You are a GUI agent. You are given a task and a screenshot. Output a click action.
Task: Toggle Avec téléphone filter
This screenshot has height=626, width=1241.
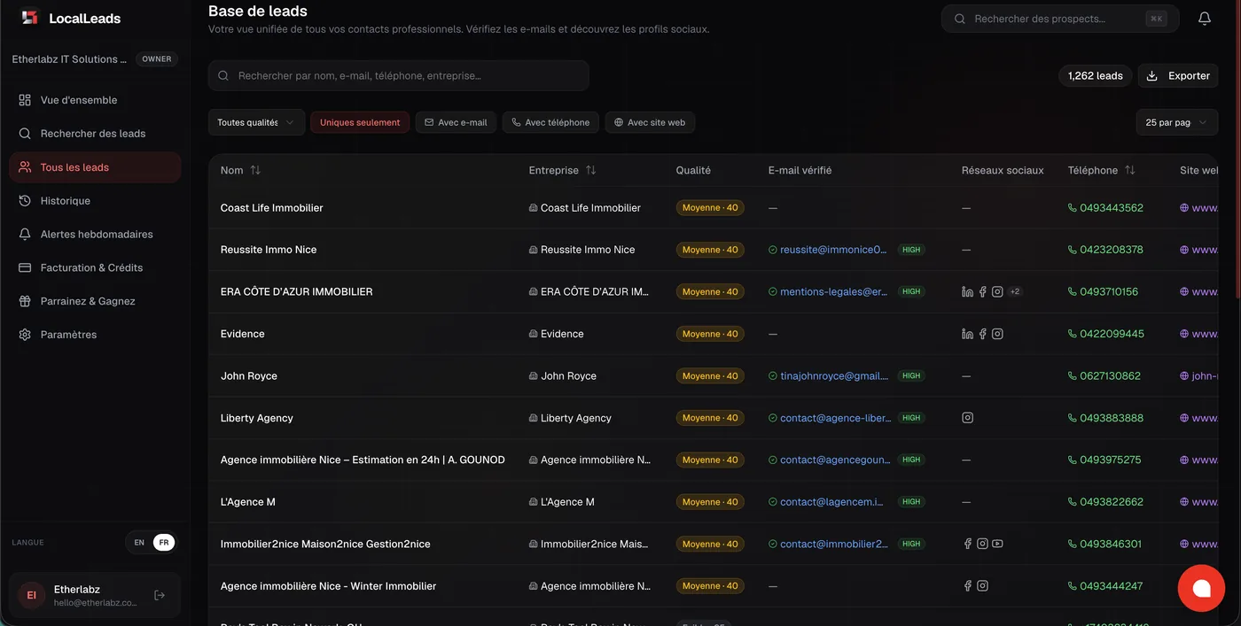550,122
